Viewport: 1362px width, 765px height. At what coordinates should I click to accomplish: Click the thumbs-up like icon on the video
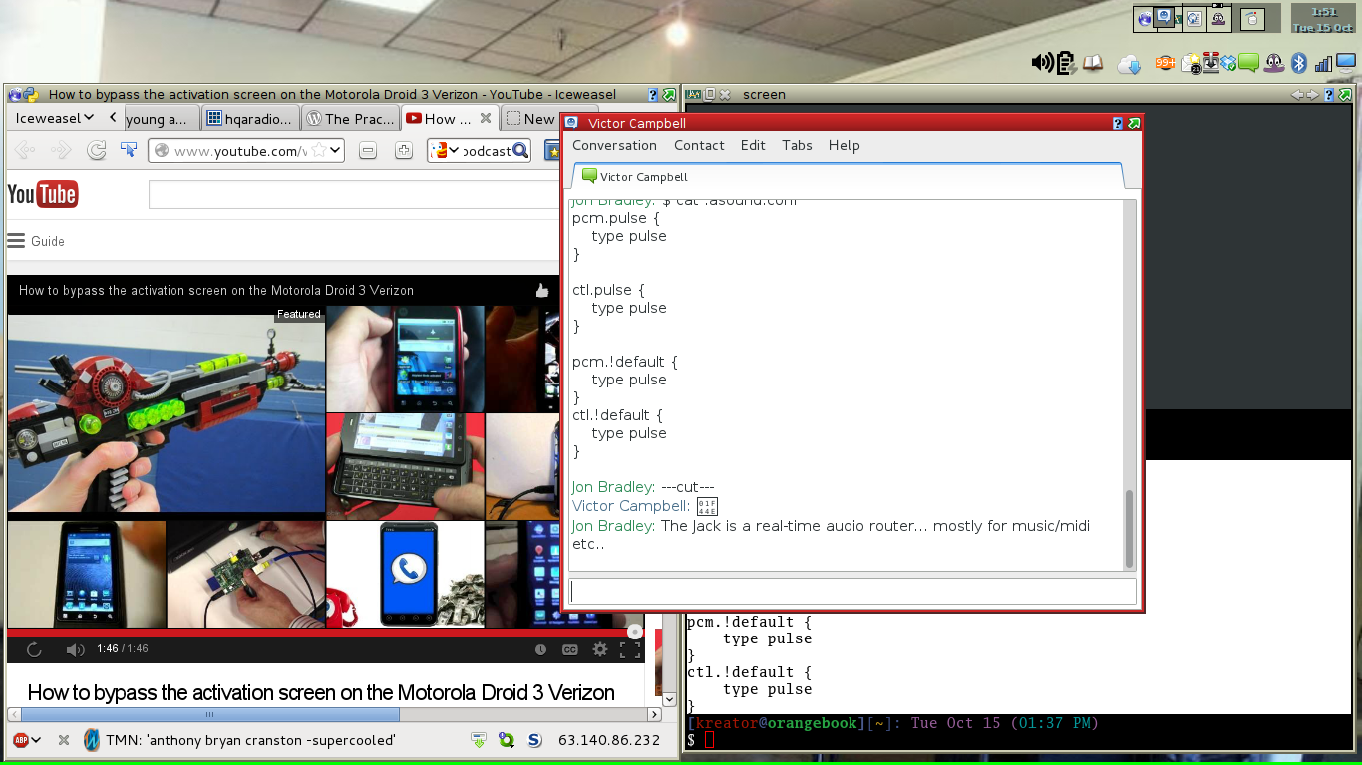[x=542, y=290]
